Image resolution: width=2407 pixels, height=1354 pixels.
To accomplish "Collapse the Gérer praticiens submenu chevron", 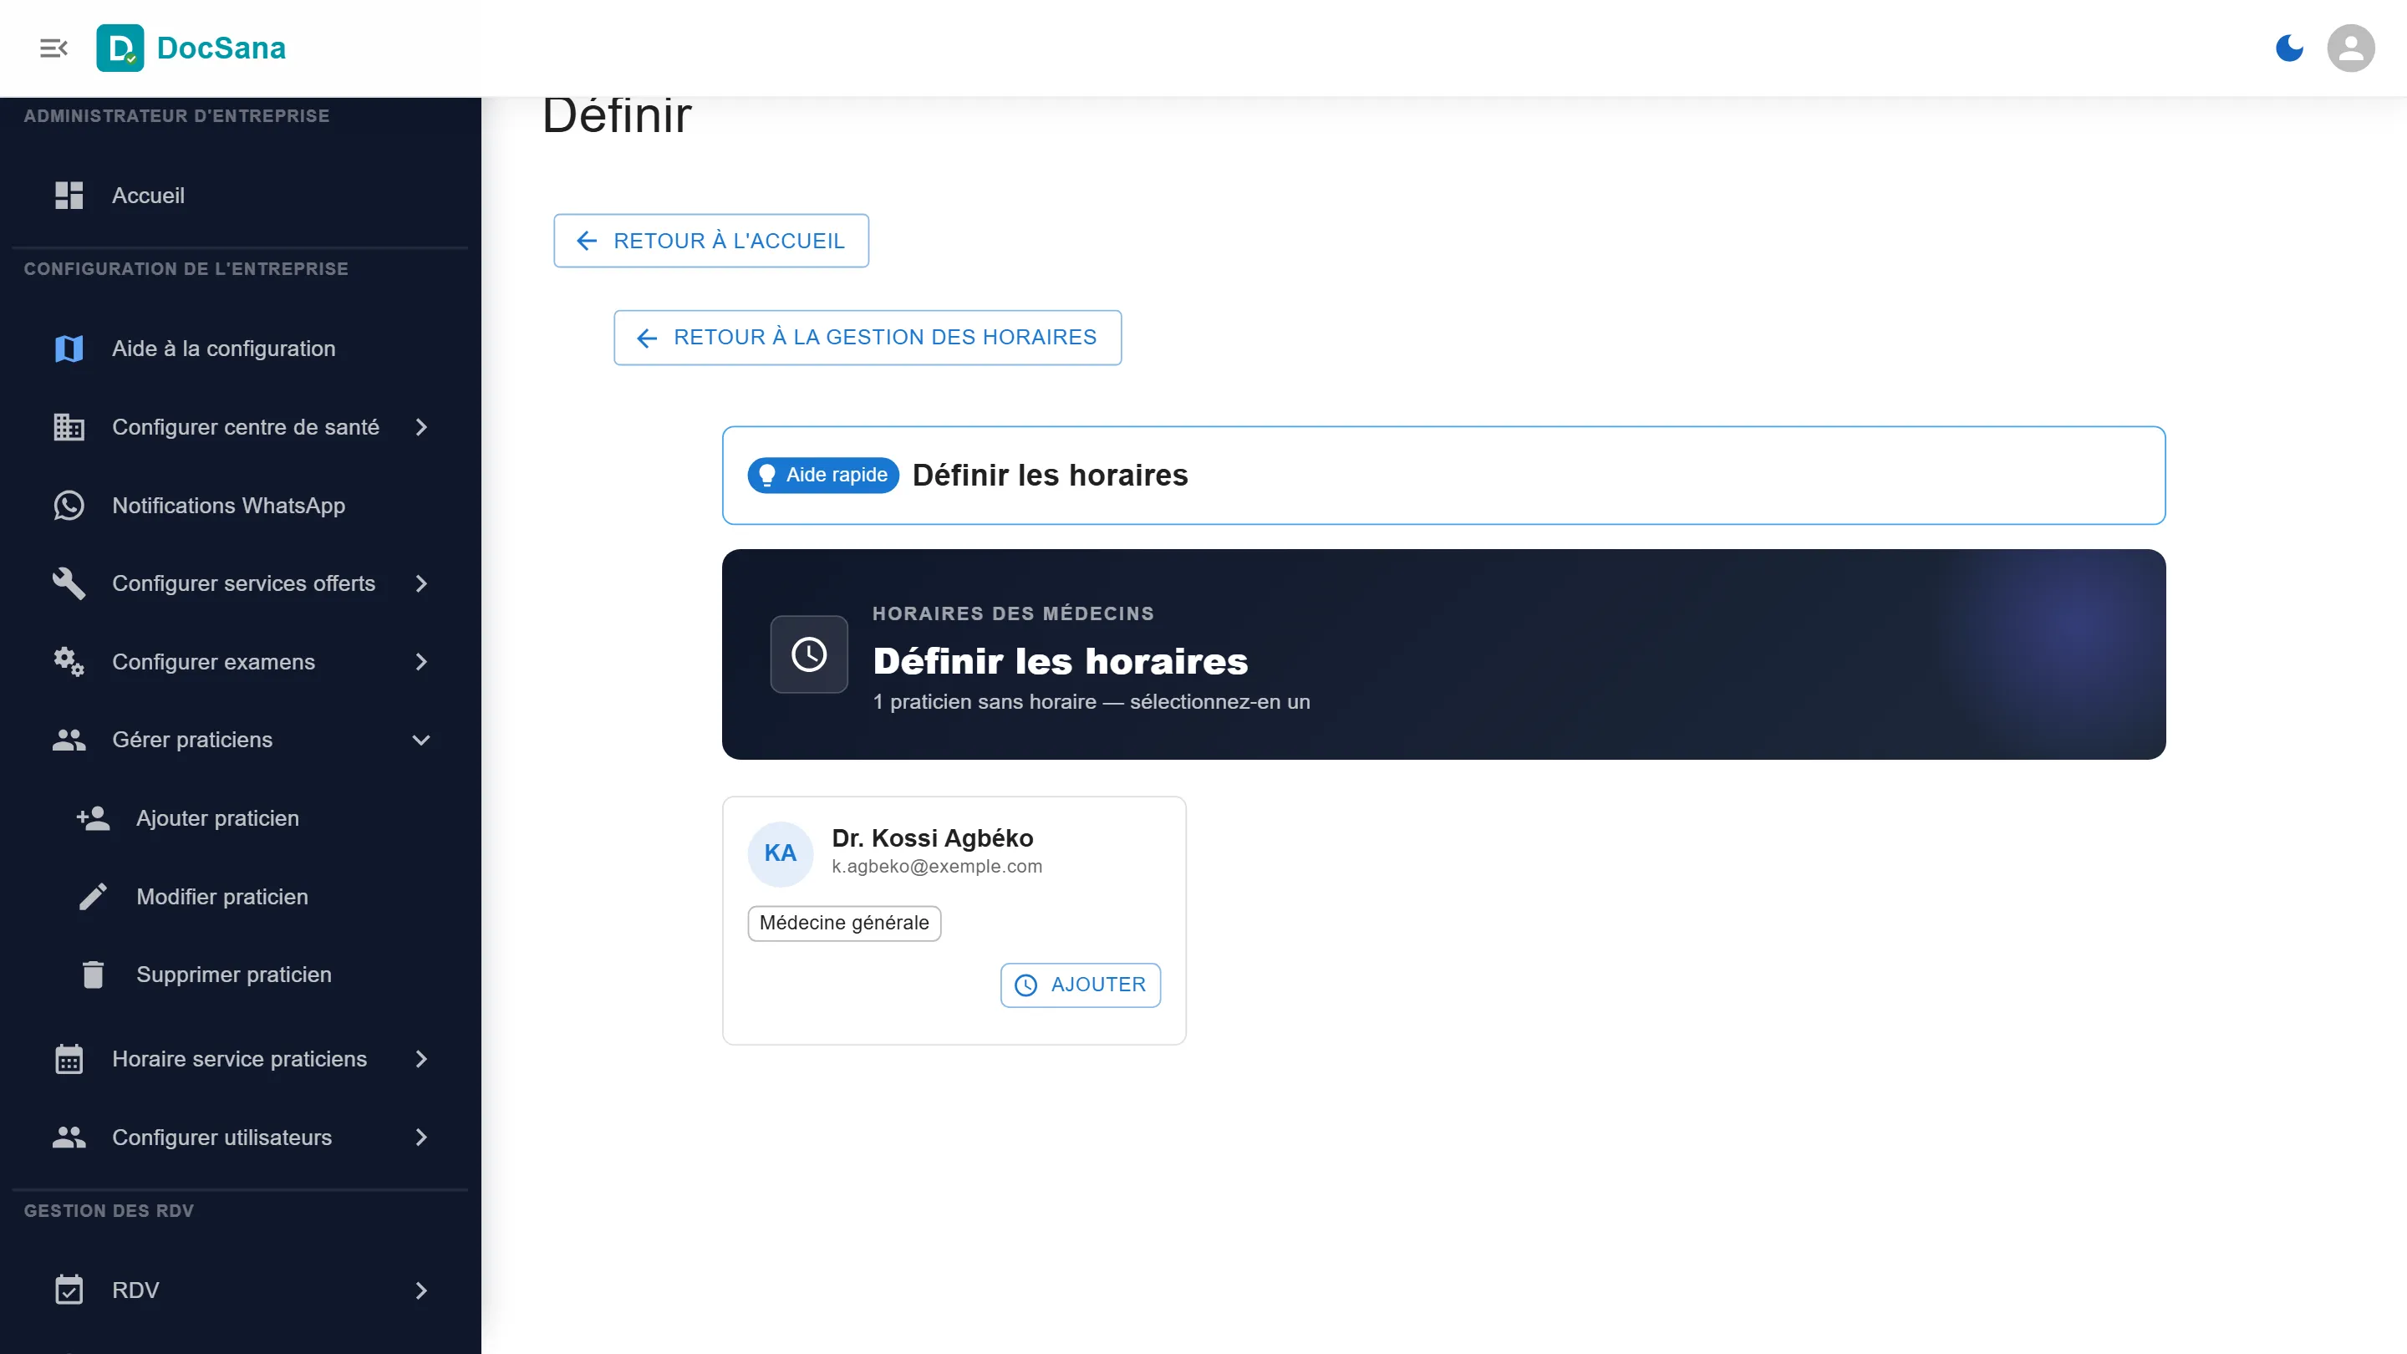I will [421, 740].
